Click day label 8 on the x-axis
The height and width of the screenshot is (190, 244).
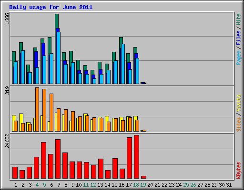[66, 185]
